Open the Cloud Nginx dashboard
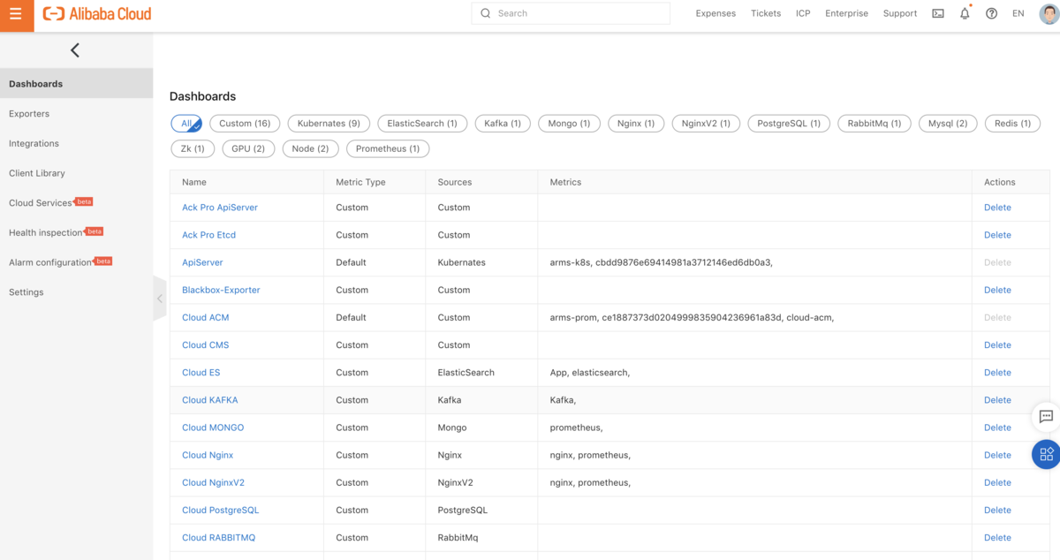Screen dimensions: 1060x560 [208, 455]
